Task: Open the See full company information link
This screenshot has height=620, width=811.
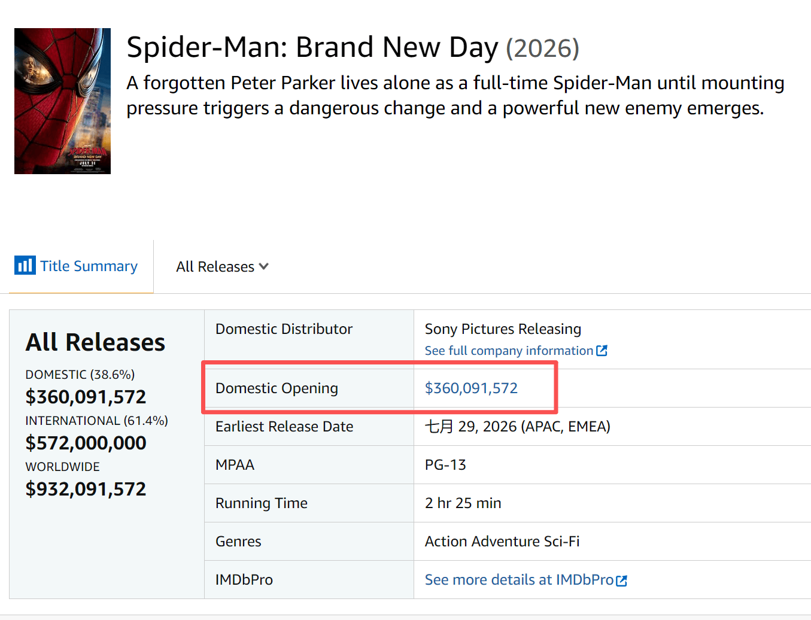Action: [509, 351]
